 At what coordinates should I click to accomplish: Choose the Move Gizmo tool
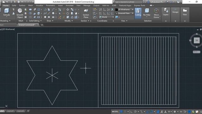pyautogui.click(x=156, y=13)
